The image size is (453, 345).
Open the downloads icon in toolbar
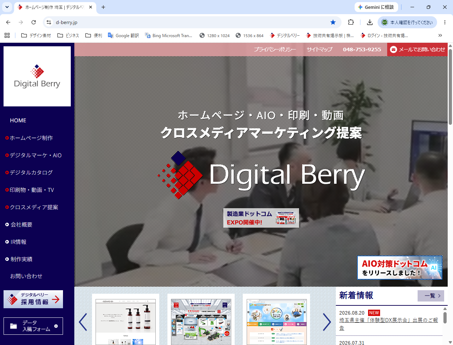tap(370, 22)
